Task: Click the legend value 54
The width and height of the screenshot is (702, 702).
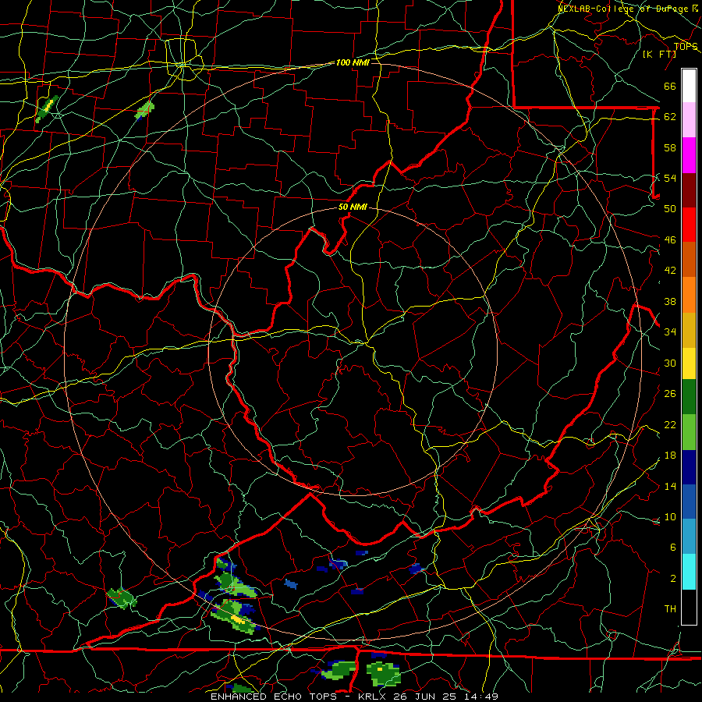Action: (x=670, y=178)
